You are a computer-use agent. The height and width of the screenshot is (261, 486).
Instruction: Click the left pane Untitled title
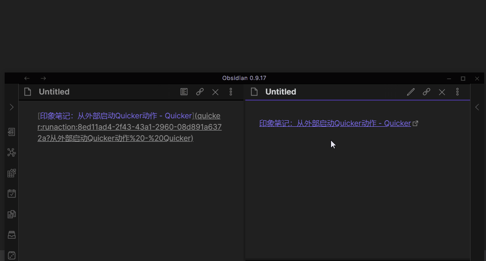tap(54, 92)
